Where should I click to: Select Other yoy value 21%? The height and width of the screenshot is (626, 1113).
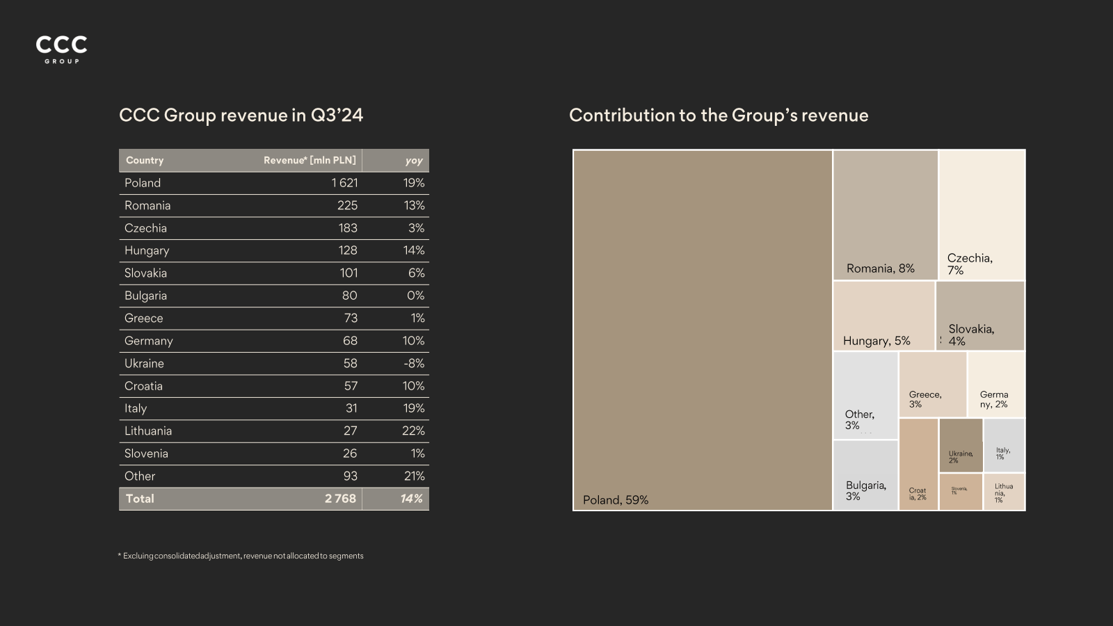(x=414, y=476)
